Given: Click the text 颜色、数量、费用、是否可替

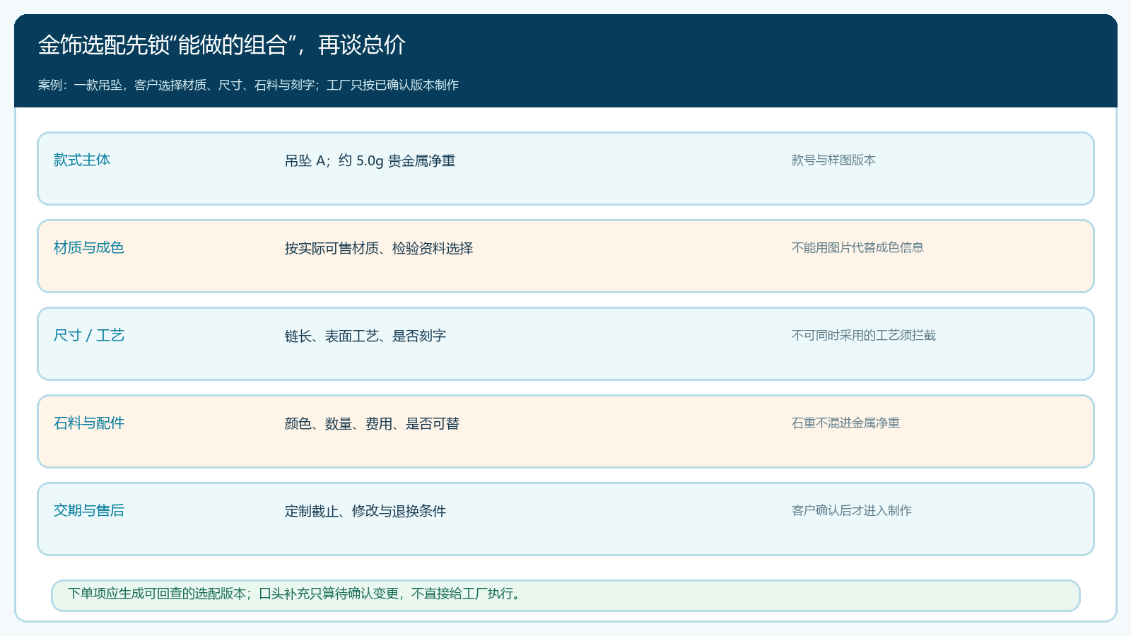Looking at the screenshot, I should coord(372,423).
